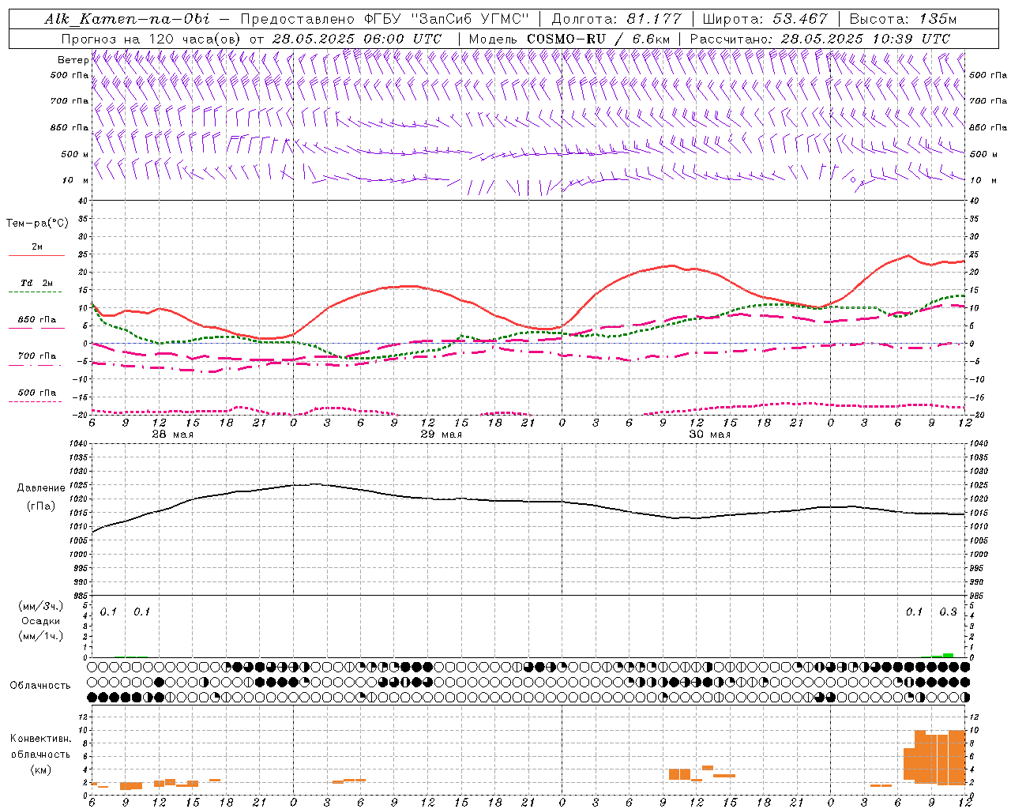The height and width of the screenshot is (809, 1011).
Task: Select the text Предоставлено ФГБУ "ЗапСиб УГМС"
Action: click(x=385, y=19)
